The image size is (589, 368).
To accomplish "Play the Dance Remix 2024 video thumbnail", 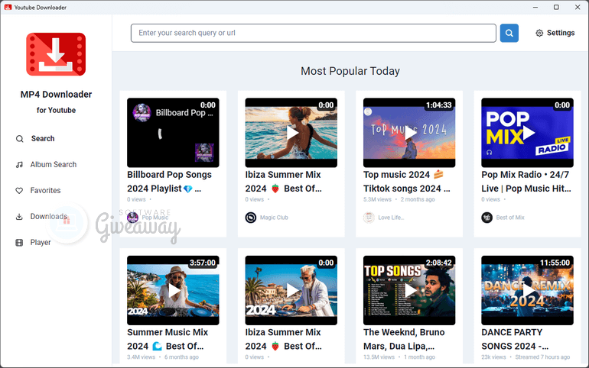I will click(x=527, y=290).
